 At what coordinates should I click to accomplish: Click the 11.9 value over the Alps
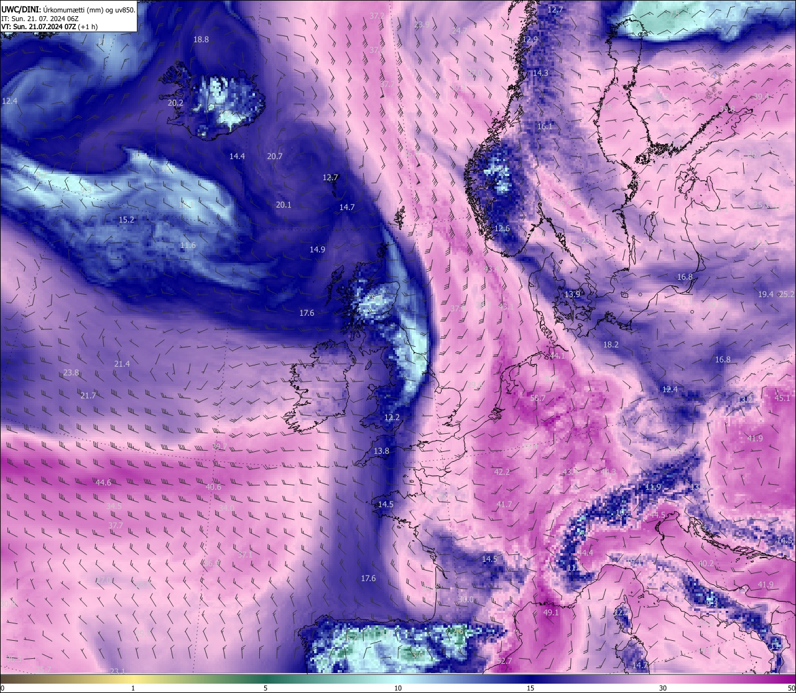pyautogui.click(x=653, y=487)
